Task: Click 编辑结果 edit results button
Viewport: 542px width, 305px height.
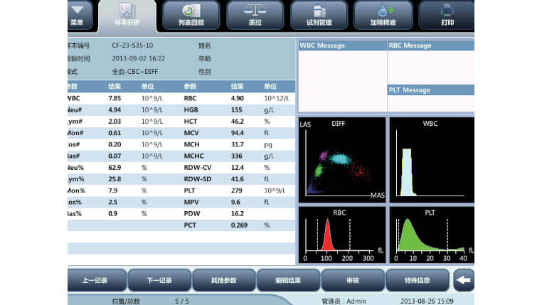Action: click(288, 280)
